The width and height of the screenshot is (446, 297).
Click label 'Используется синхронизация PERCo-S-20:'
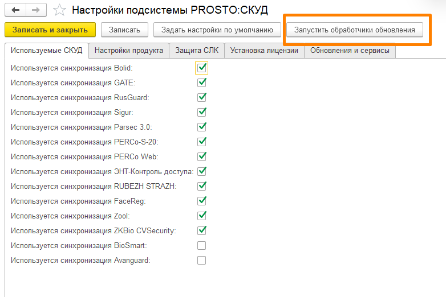coord(84,142)
